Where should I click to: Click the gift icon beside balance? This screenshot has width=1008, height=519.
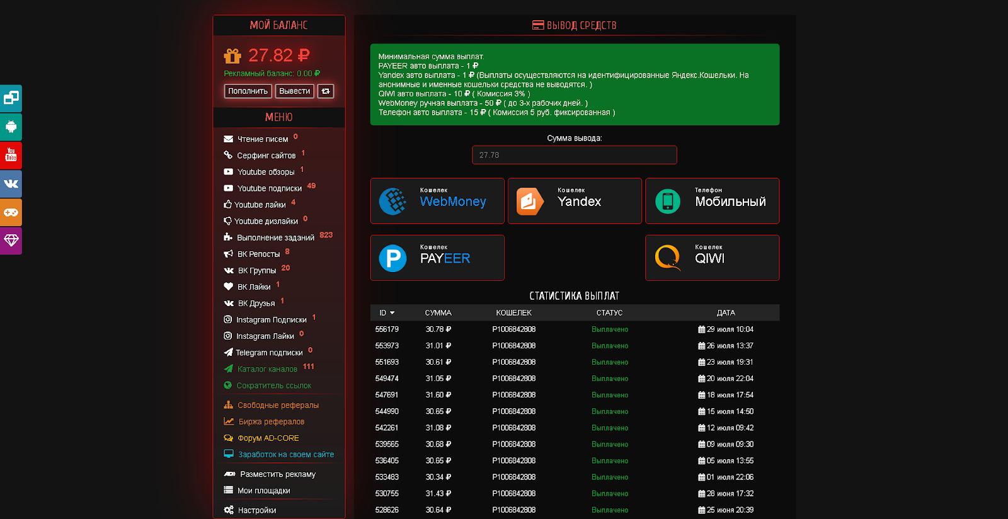coord(232,56)
